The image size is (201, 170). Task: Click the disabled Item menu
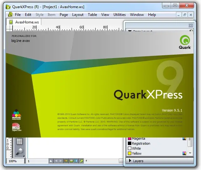tap(51, 15)
